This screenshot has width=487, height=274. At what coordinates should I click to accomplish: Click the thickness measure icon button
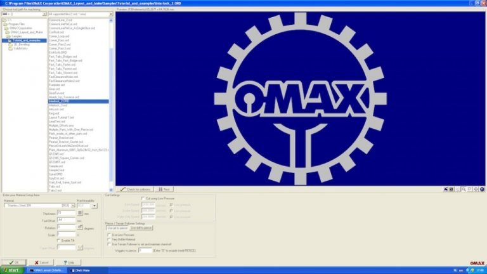coord(80,213)
